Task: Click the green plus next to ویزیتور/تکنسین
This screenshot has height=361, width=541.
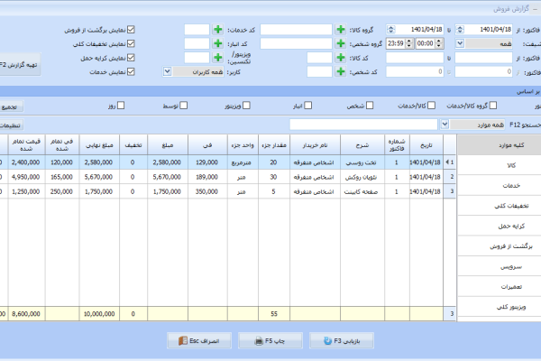Action: 217,58
